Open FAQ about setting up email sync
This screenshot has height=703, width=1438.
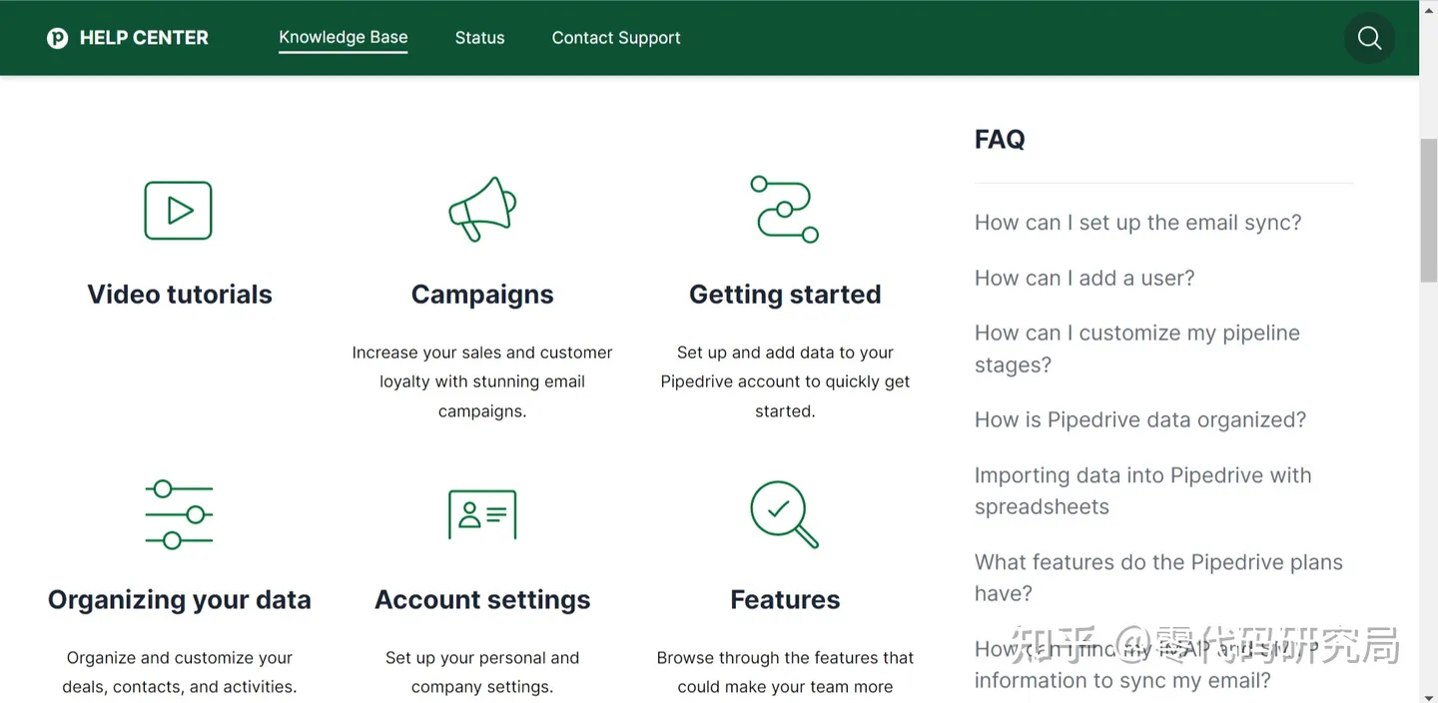pyautogui.click(x=1138, y=223)
